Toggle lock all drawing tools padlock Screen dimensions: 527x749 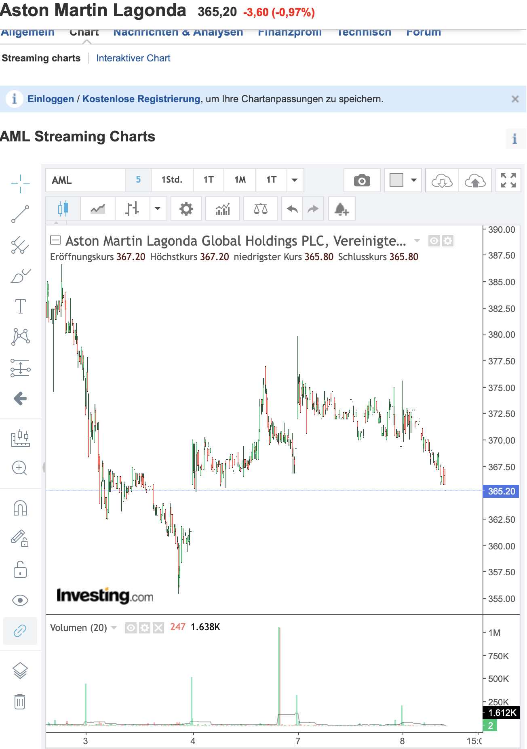click(x=20, y=569)
